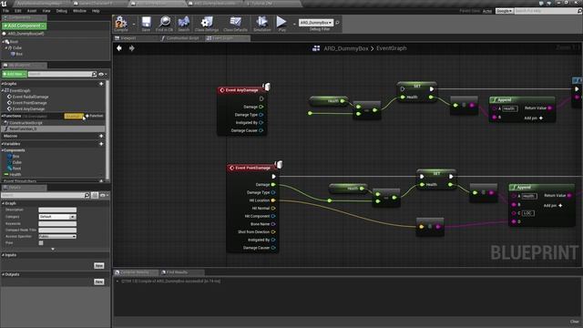Click the Details property matrix grid icon
Image resolution: width=583 pixels, height=328 pixels.
pos(95,195)
